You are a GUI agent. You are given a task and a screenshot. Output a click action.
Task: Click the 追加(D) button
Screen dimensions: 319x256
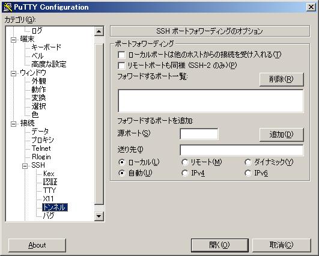tap(281, 135)
